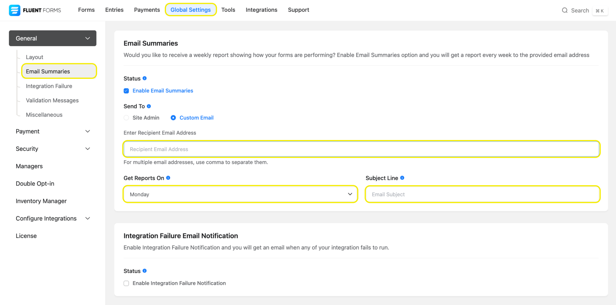616x305 pixels.
Task: Enable Integration Failure Notification
Action: point(126,283)
